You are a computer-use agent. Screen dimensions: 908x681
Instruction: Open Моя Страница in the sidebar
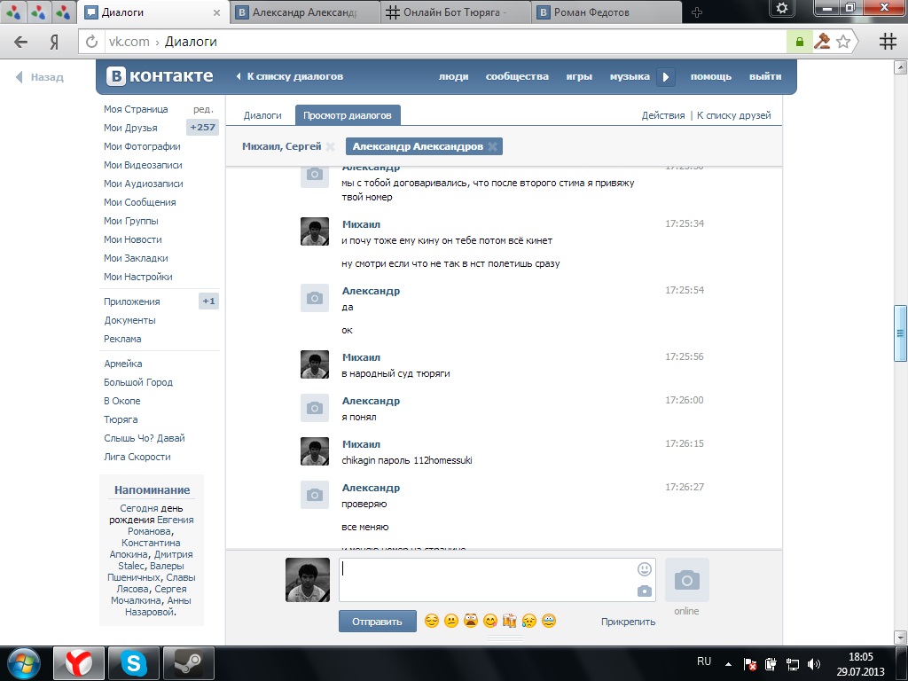[x=136, y=109]
